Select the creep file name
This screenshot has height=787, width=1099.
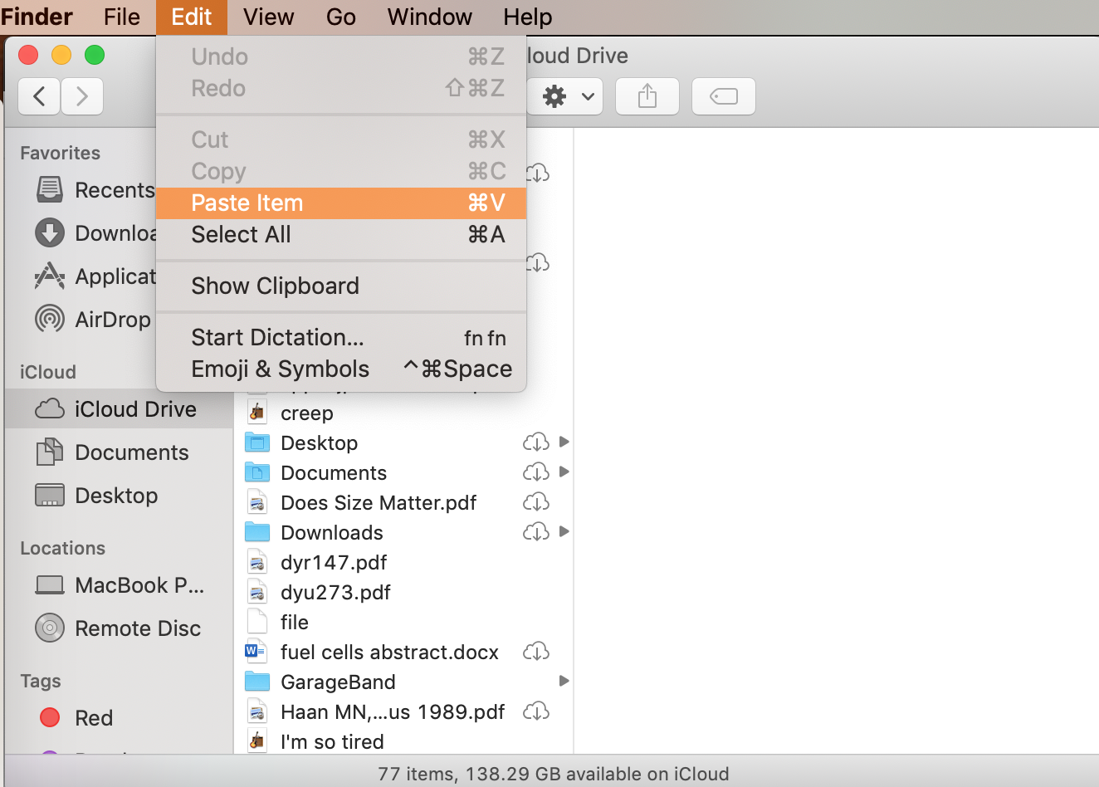coord(307,413)
